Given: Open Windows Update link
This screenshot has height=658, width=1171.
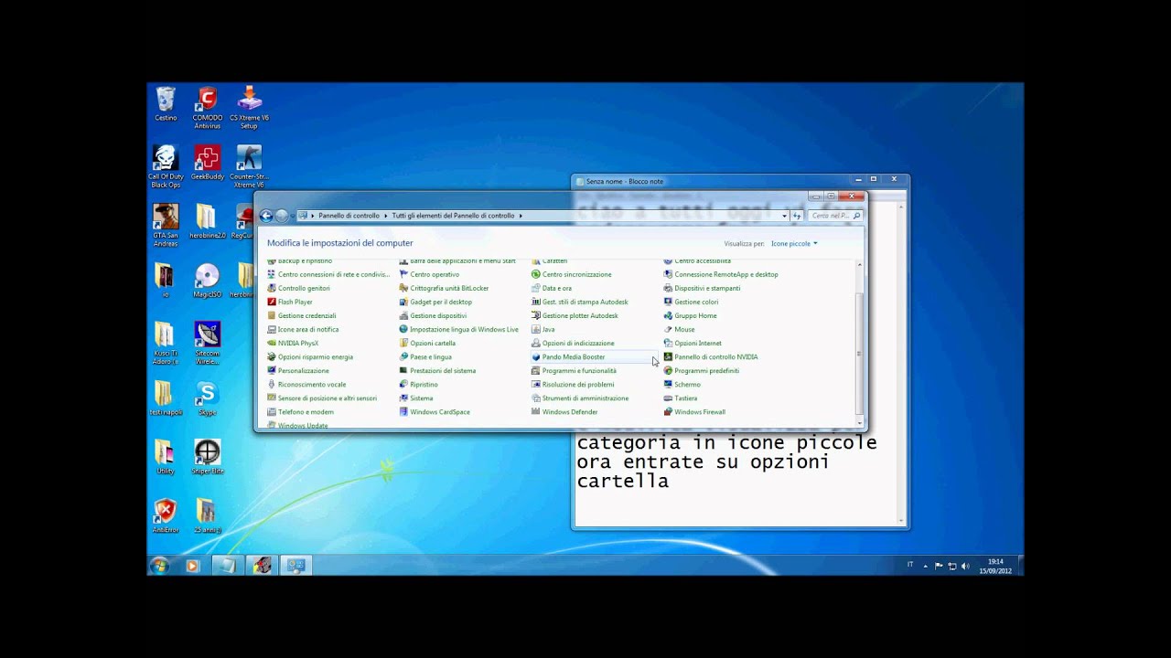Looking at the screenshot, I should (x=297, y=425).
